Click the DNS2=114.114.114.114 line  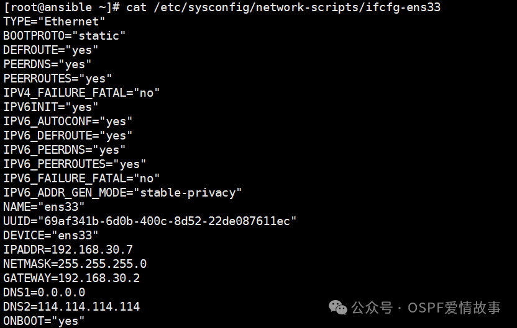point(71,307)
